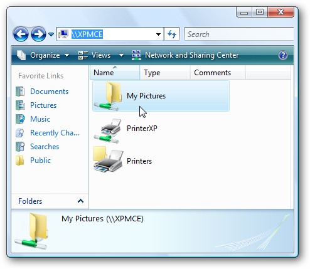The height and width of the screenshot is (269, 310).
Task: Click the Documents sidebar icon
Action: (x=20, y=92)
